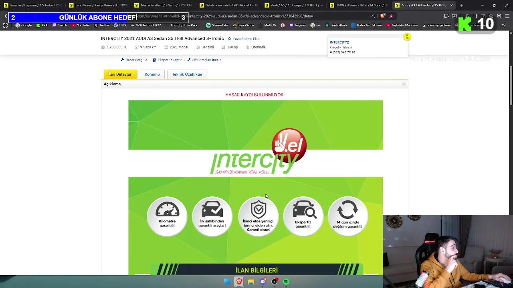
Task: Open the Lordship Title Pack bookmark
Action: [183, 25]
